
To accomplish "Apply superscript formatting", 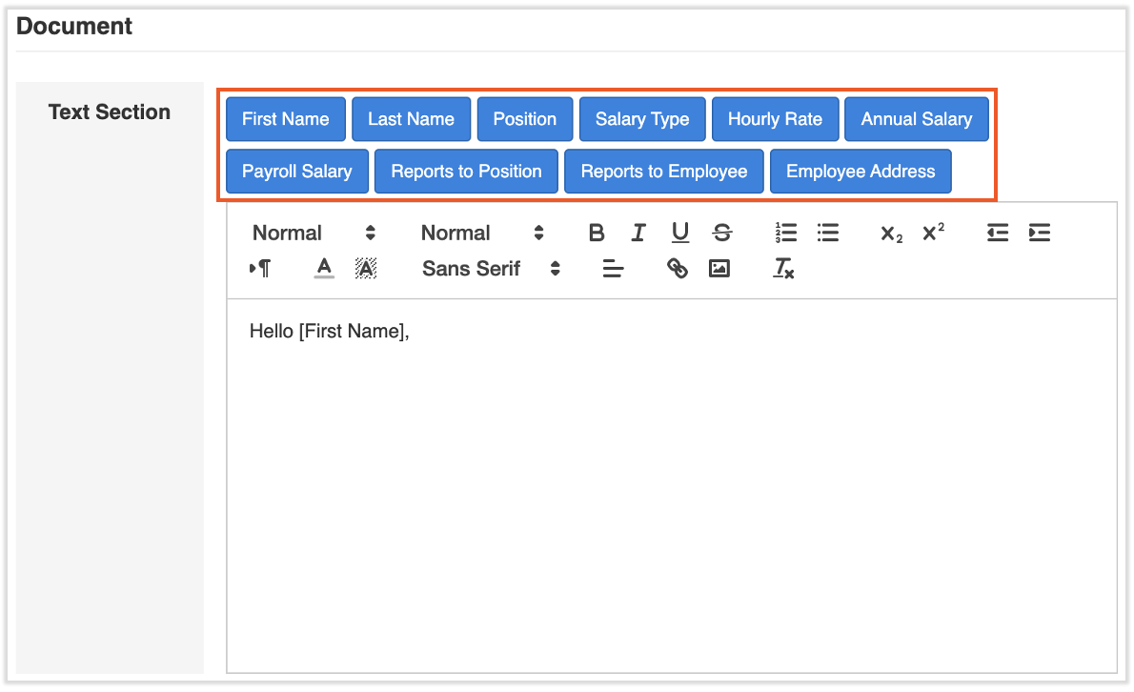I will click(933, 233).
